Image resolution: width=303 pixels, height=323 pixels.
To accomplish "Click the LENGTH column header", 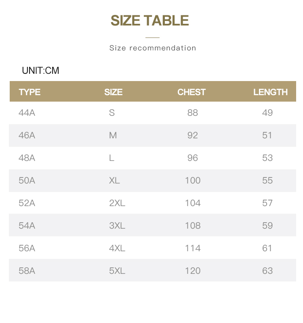I will 270,92.
